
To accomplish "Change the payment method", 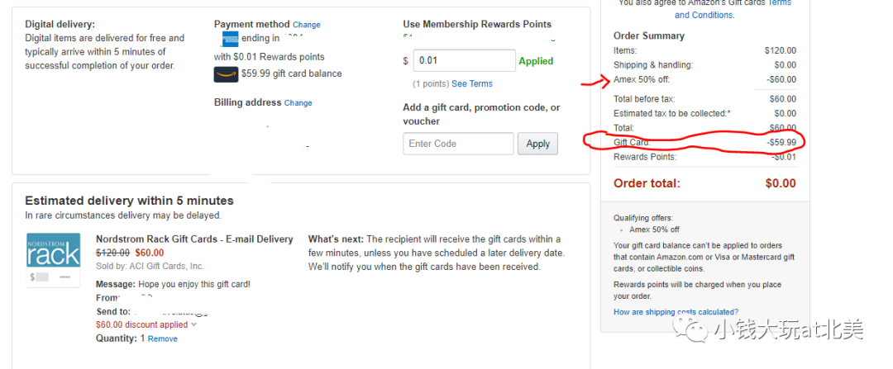I will click(x=307, y=25).
